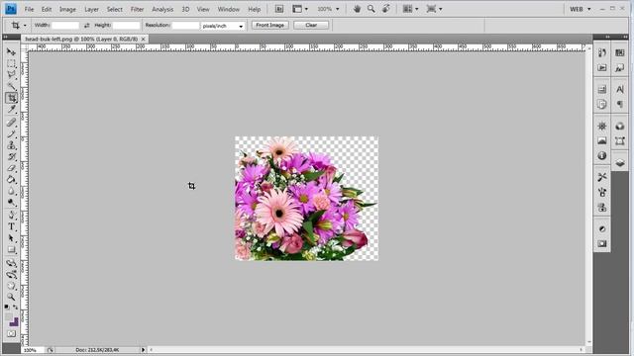The image size is (634, 356).
Task: Click the foreground color swatch
Action: (x=9, y=317)
